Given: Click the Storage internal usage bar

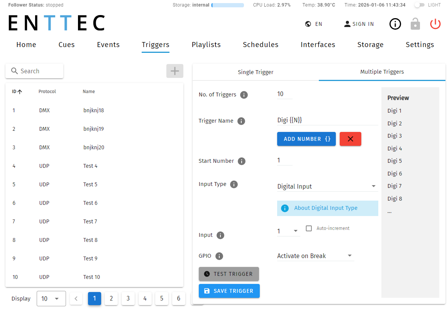Looking at the screenshot, I should (227, 5).
